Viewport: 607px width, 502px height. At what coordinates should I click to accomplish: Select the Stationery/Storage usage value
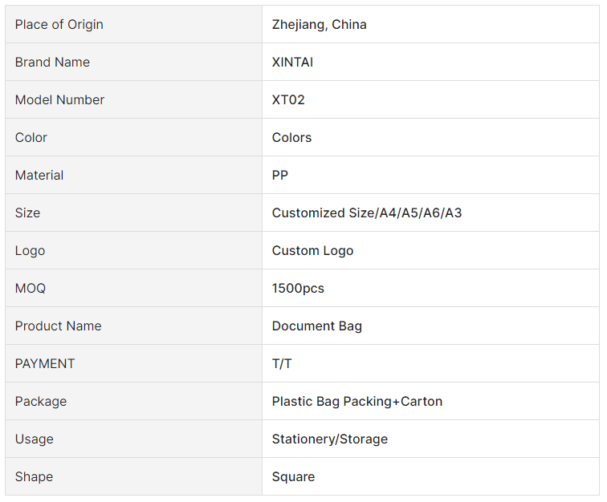(329, 439)
